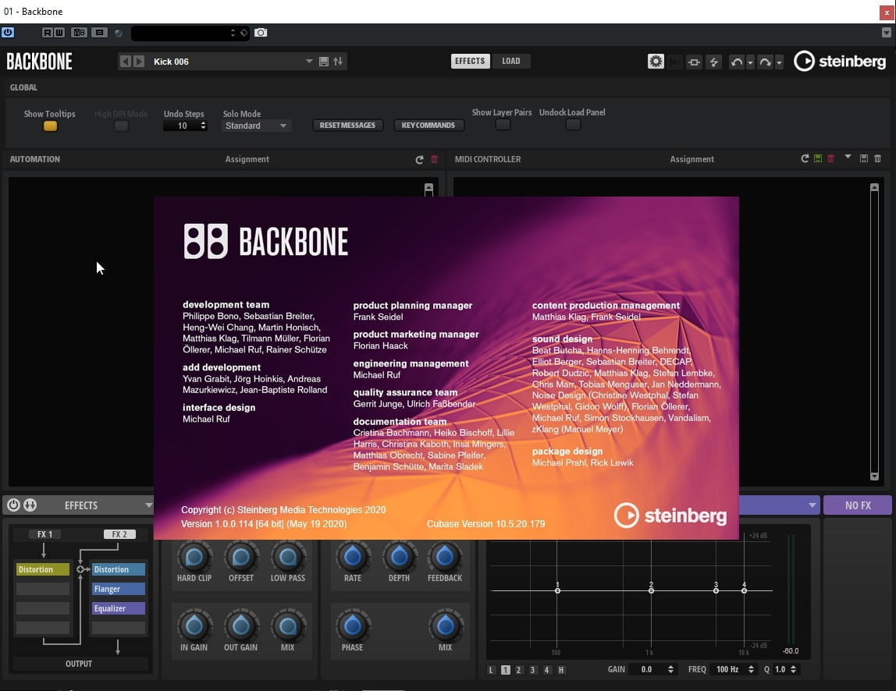The width and height of the screenshot is (896, 691).
Task: Reset automation assignments to default
Action: coord(419,159)
